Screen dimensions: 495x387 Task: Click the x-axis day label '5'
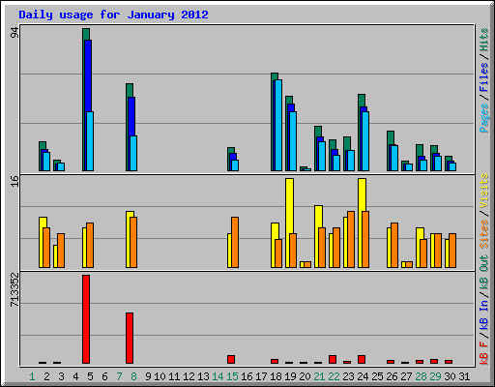coord(90,376)
